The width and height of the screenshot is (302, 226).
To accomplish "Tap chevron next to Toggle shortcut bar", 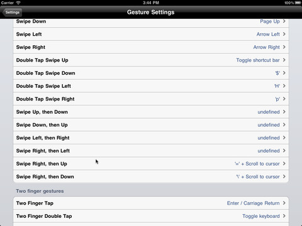I will point(284,60).
